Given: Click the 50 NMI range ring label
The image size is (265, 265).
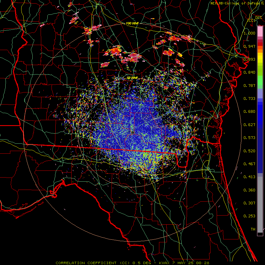Looking at the screenshot, I should click(x=132, y=78).
